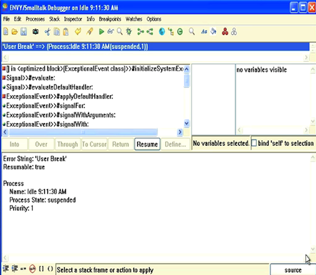Viewport: 316px width, 275px height.
Task: Open the Options menu
Action: pos(154,19)
